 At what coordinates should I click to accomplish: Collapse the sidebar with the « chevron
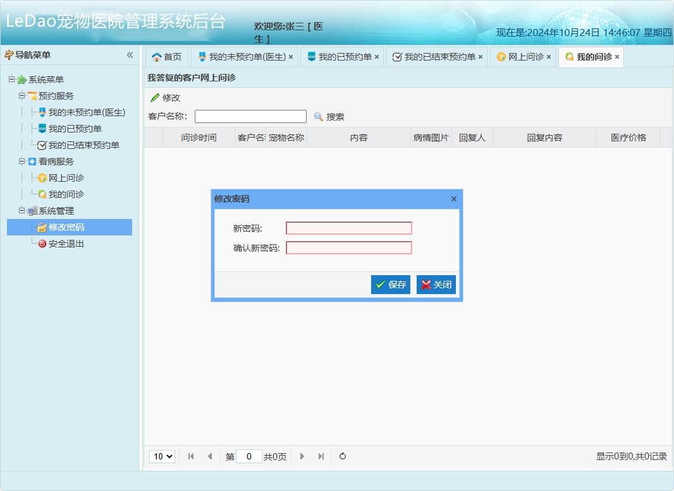click(x=130, y=55)
